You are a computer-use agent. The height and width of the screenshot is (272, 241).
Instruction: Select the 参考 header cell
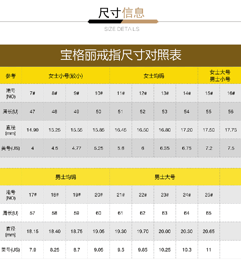click(11, 76)
